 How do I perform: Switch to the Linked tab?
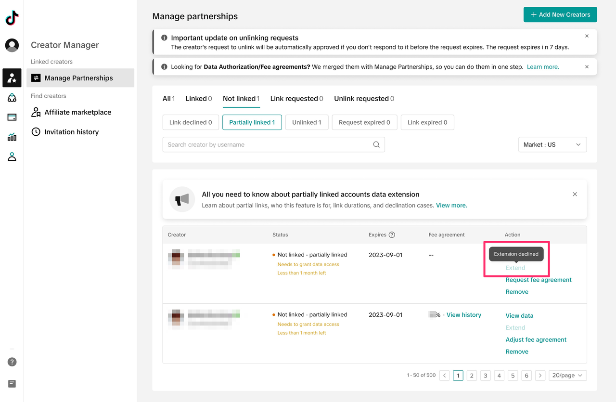click(198, 99)
